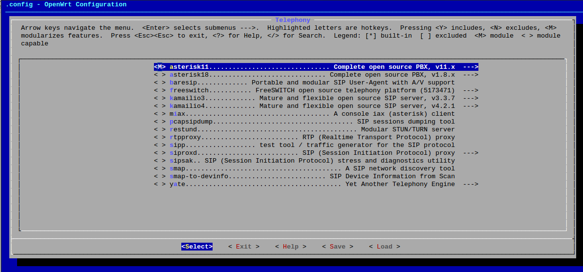Viewport: 583px width, 272px height.
Task: Select the miax menu entry name
Action: pos(177,114)
